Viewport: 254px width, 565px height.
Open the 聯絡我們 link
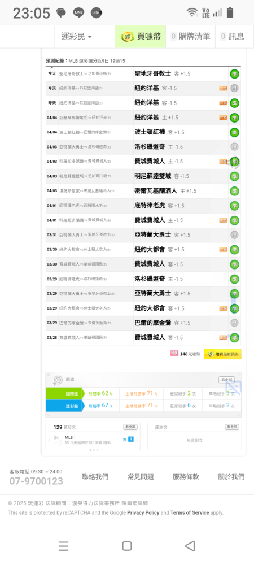(95, 477)
